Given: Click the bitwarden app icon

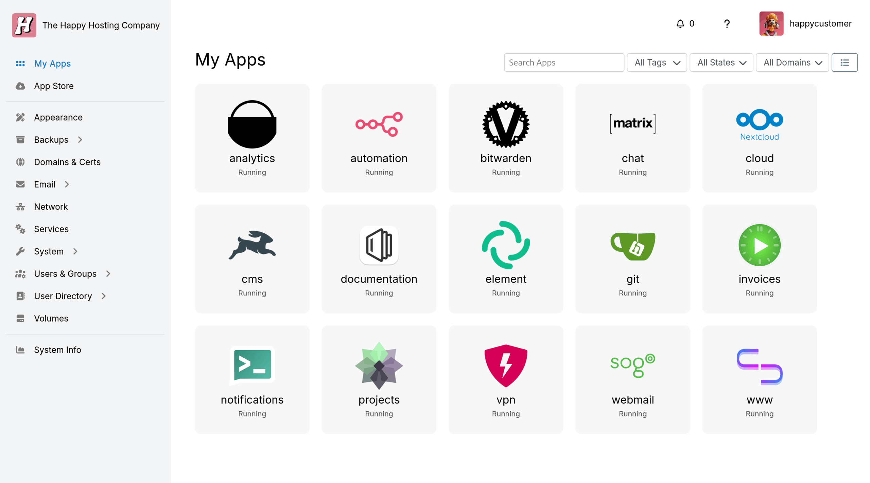Looking at the screenshot, I should tap(505, 124).
